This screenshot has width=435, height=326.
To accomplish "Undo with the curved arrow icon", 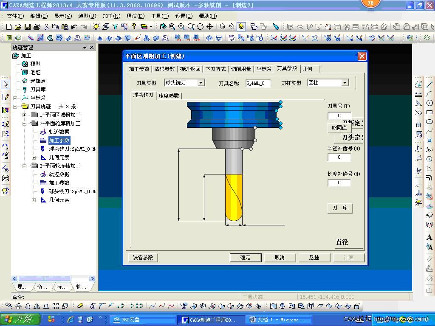I will point(74,27).
